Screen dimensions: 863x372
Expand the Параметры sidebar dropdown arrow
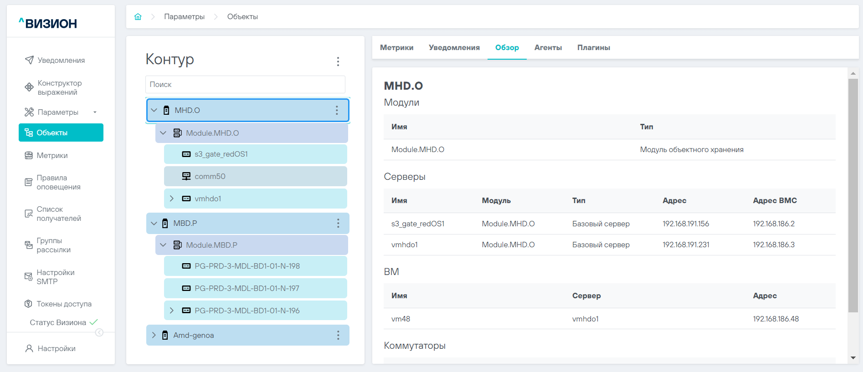95,112
